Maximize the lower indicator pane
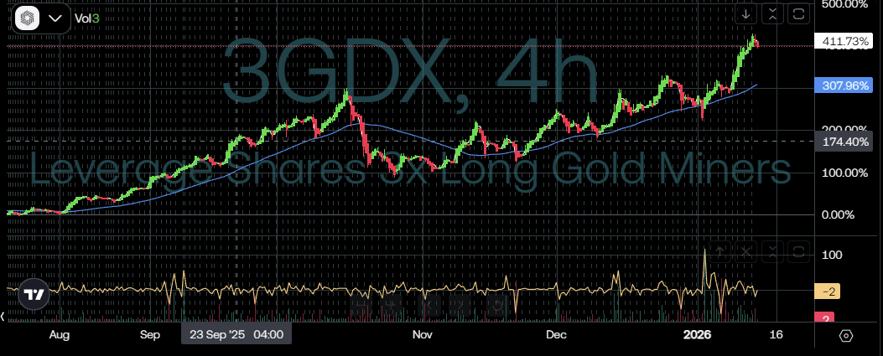 [799, 250]
